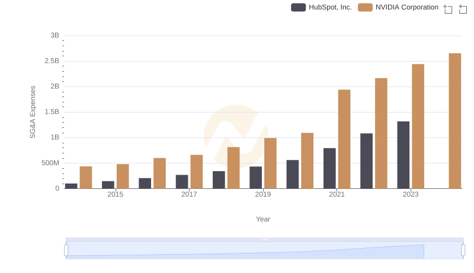Click the NVIDIA bar for 2023
Viewport: 474px width, 273px height.
(418, 126)
